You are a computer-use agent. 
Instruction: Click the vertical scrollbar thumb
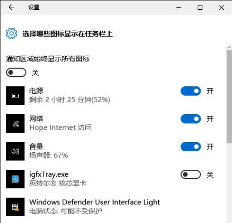click(229, 97)
